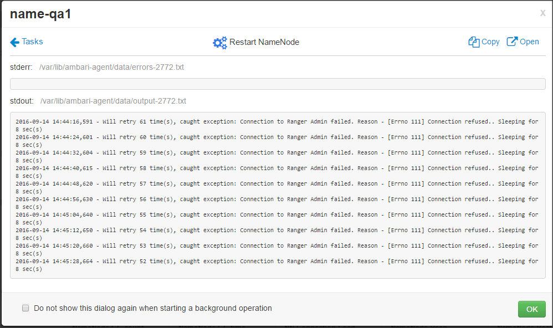Click the errors-2772.txt stderr file path
Screen dimensions: 553x328
[x=111, y=67]
